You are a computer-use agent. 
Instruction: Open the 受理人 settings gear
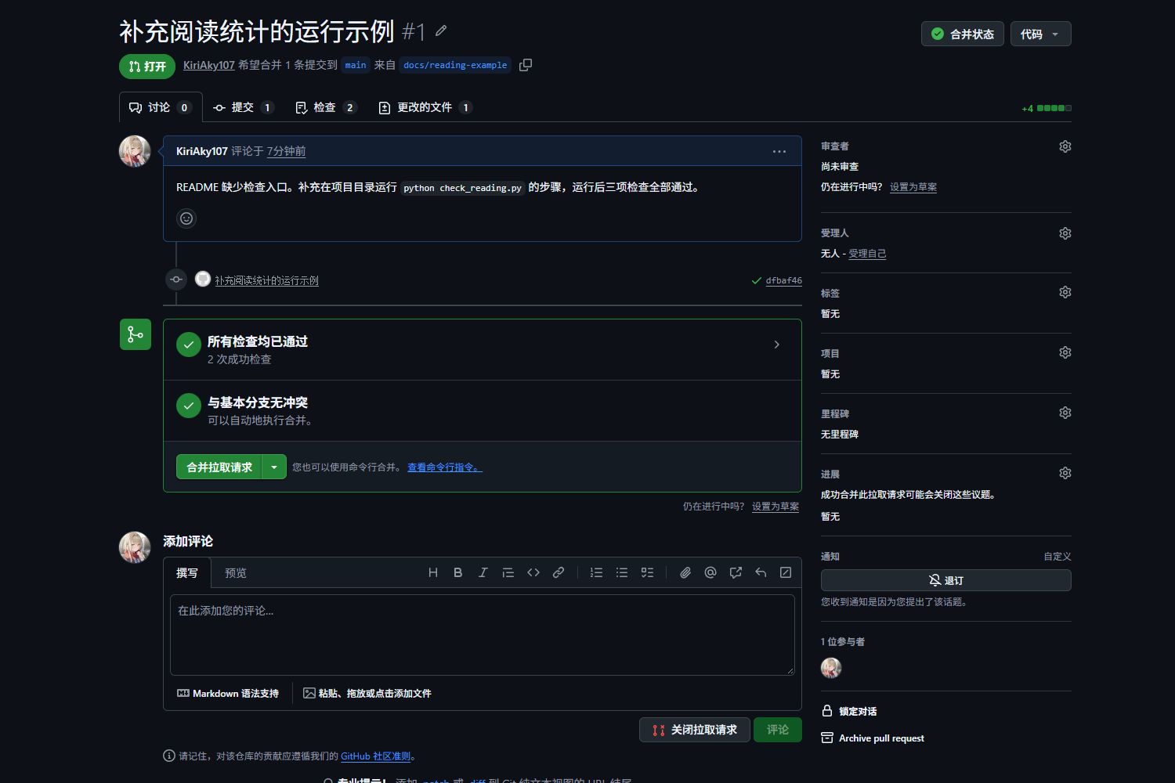click(1065, 233)
